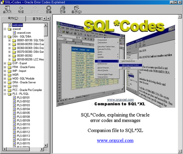Collapse the oraxcel tree node
Viewport: 183px width, 154px height.
pyautogui.click(x=5, y=29)
